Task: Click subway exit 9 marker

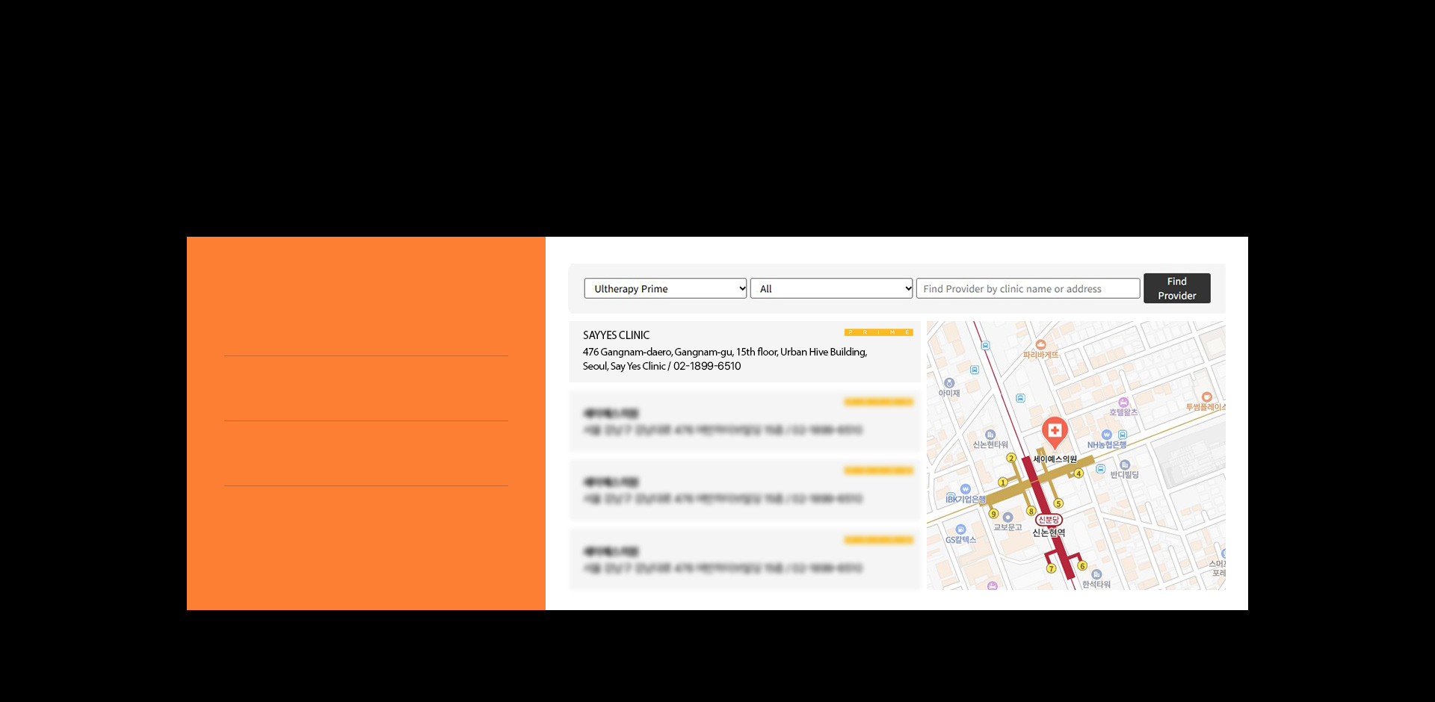Action: 993,514
